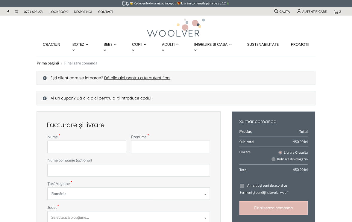This screenshot has height=222, width=352.
Task: Open the Țară/regiune dropdown
Action: 128,194
